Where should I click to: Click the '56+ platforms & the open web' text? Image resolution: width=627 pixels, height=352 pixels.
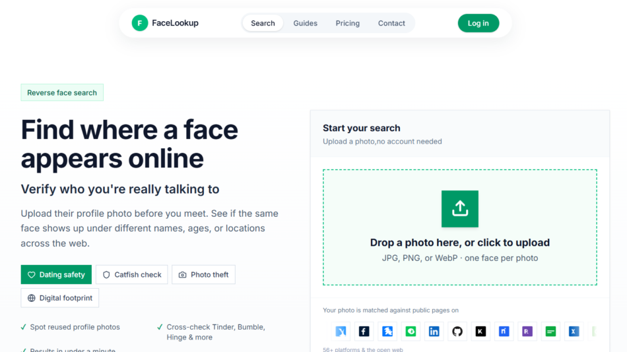[363, 349]
